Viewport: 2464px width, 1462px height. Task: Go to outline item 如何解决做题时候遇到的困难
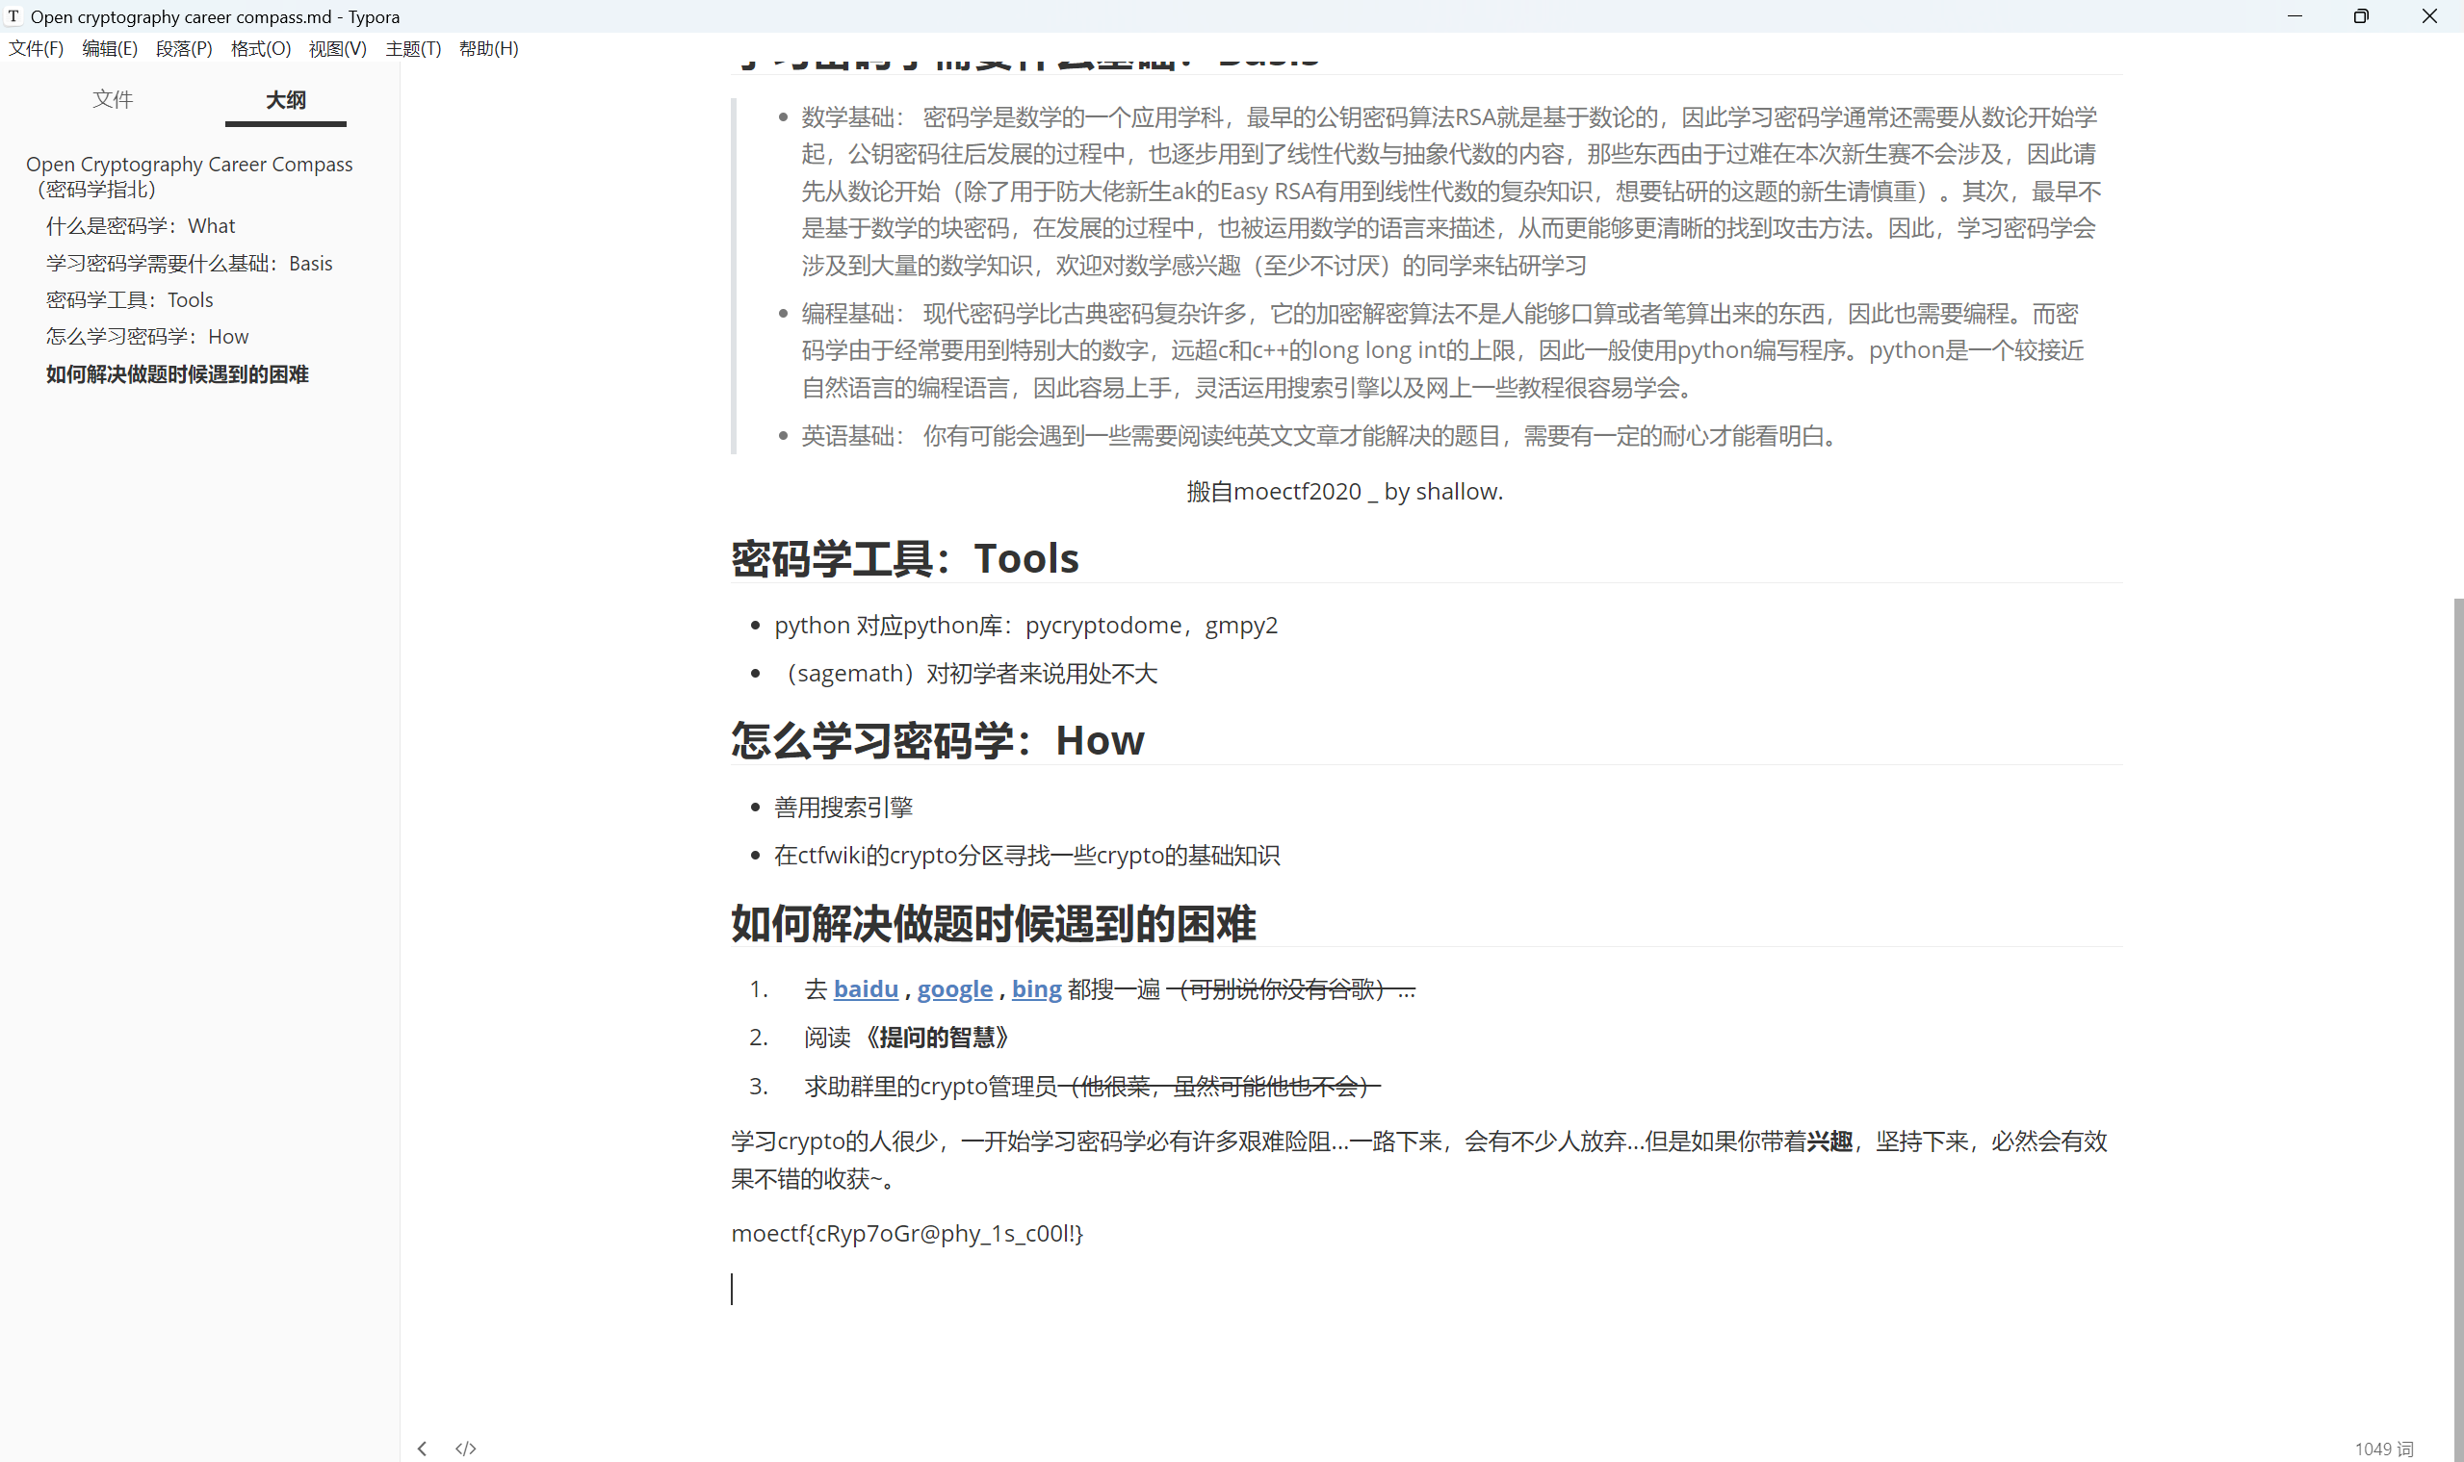[x=177, y=374]
